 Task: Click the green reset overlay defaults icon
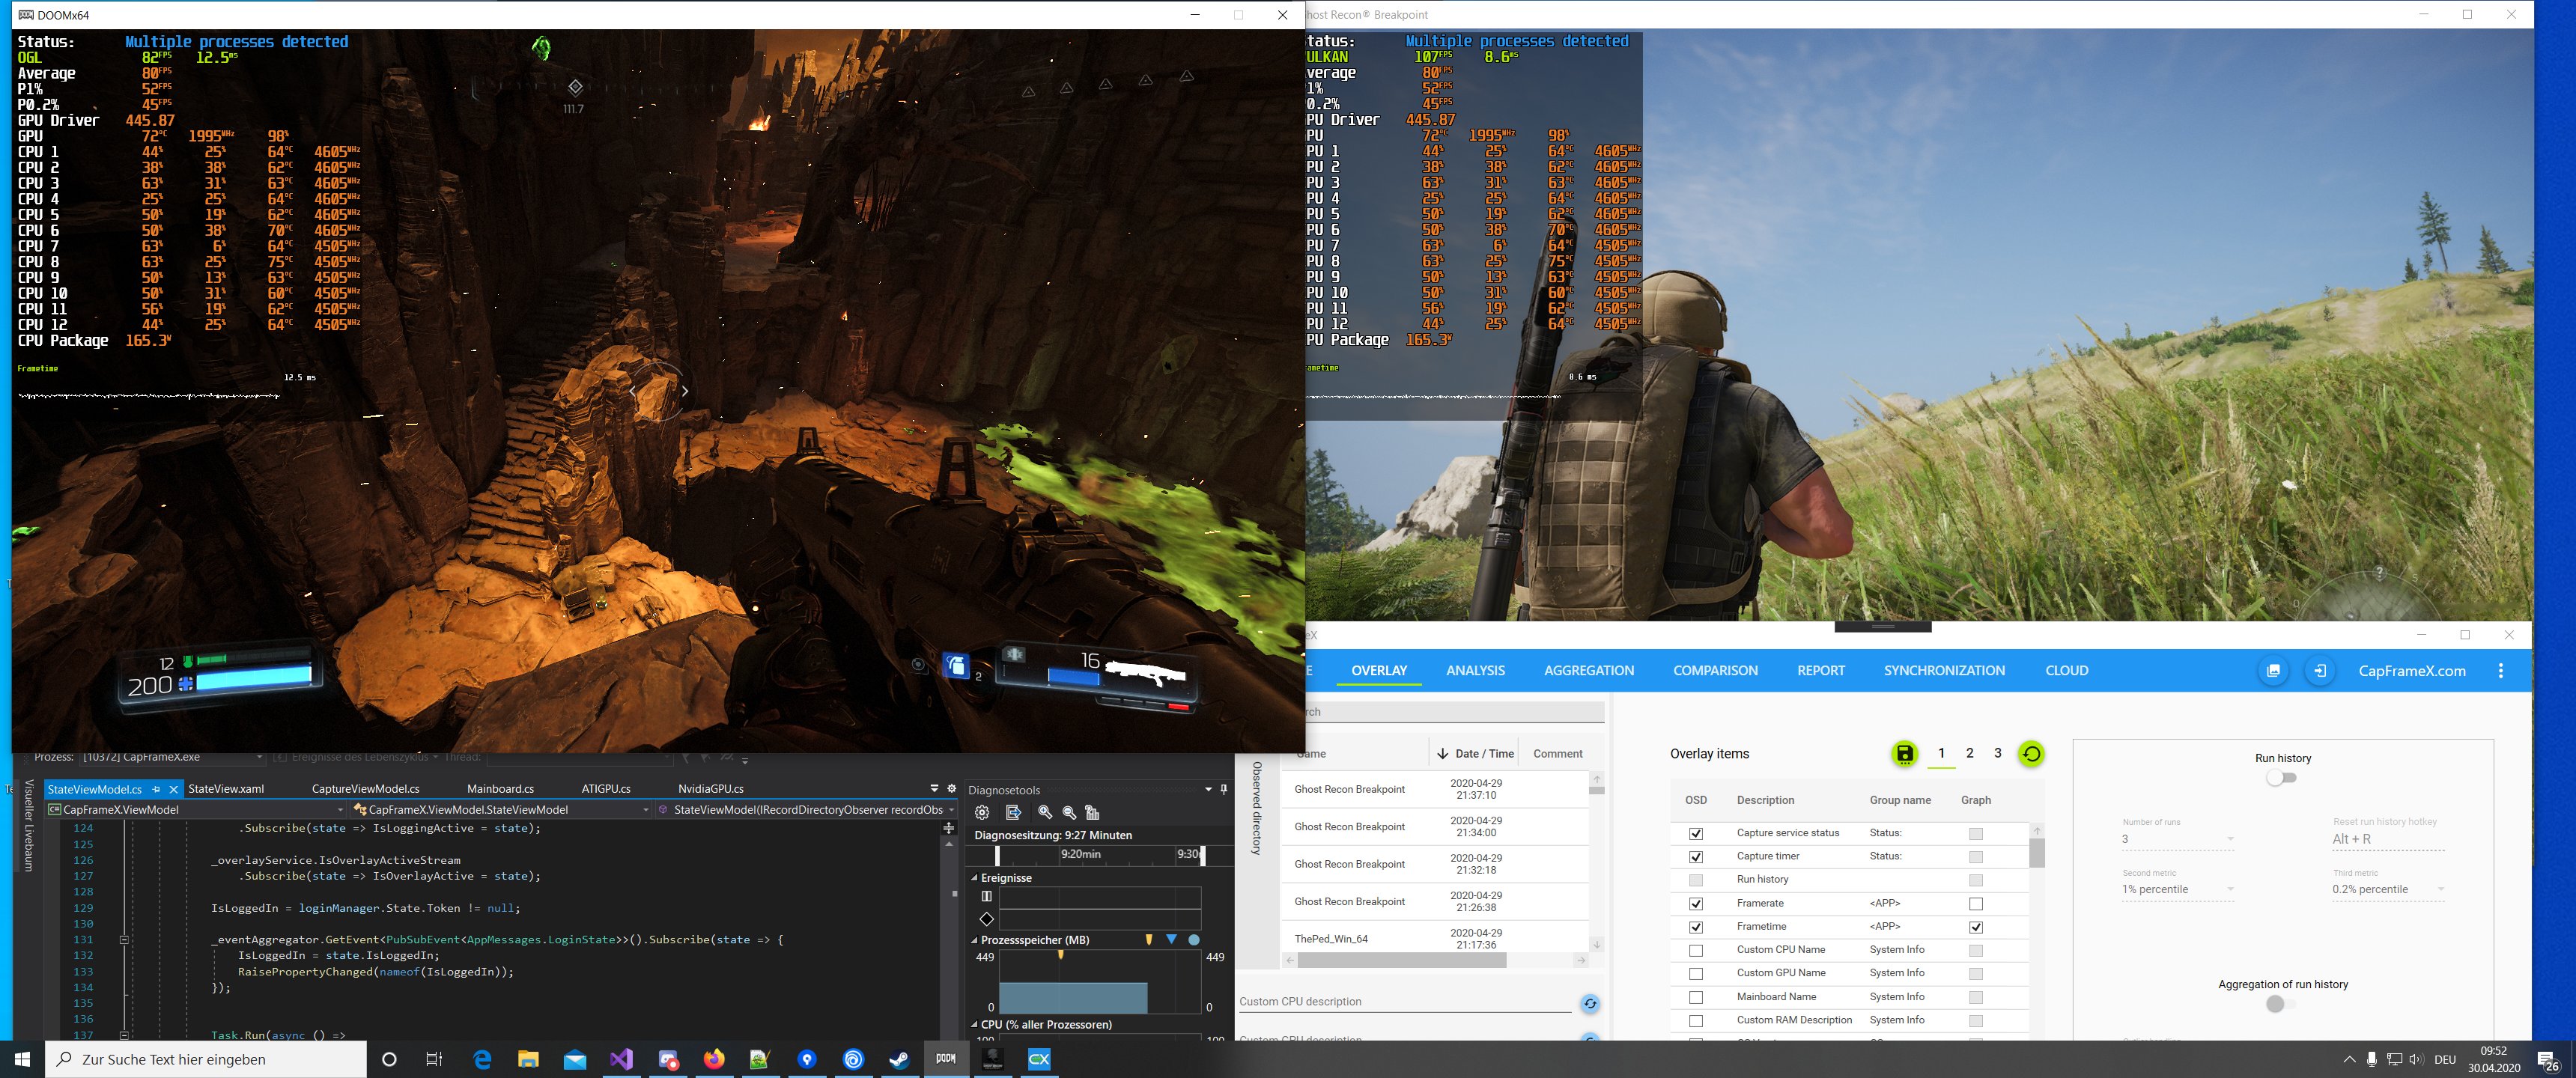(2031, 754)
